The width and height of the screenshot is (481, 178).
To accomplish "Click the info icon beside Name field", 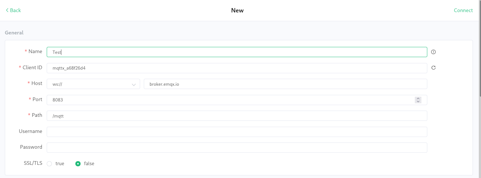I will tap(433, 52).
